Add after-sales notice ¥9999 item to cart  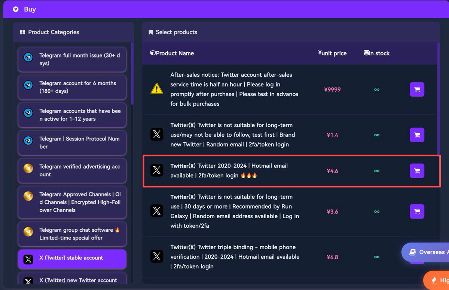pos(417,90)
